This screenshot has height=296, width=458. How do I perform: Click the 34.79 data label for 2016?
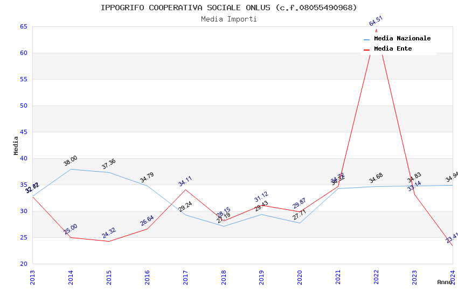coord(147,178)
